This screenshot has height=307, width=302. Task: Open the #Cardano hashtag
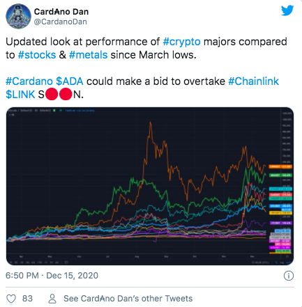[x=29, y=81]
